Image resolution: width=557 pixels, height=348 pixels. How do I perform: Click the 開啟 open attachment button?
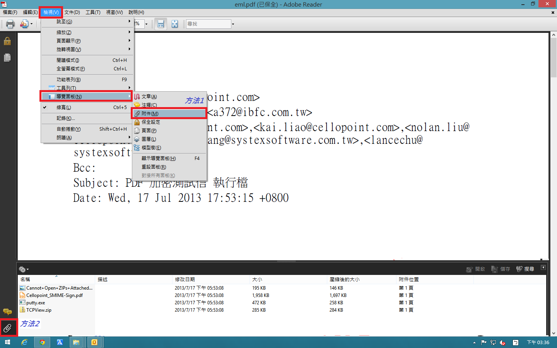click(476, 269)
